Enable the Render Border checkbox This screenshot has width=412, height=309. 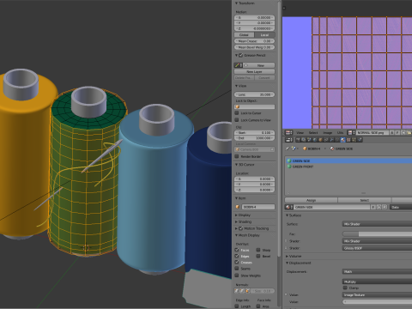coord(237,156)
